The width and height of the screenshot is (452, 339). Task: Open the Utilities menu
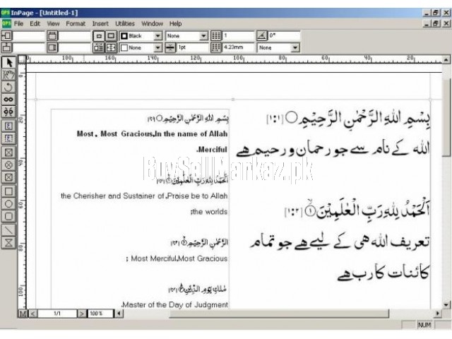[125, 23]
